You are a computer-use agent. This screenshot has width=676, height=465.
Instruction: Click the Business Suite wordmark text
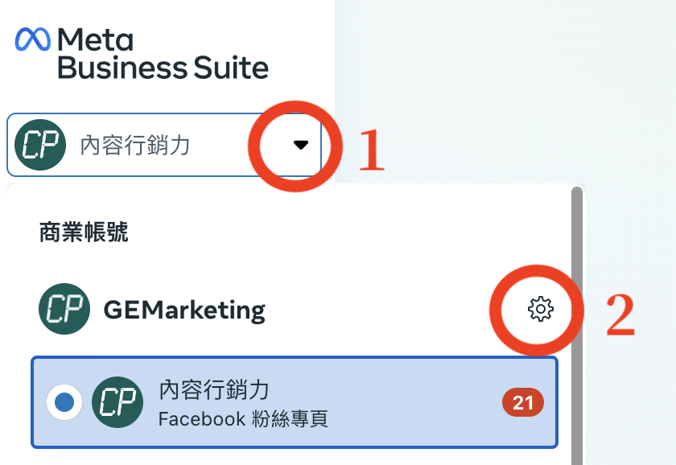coord(163,68)
